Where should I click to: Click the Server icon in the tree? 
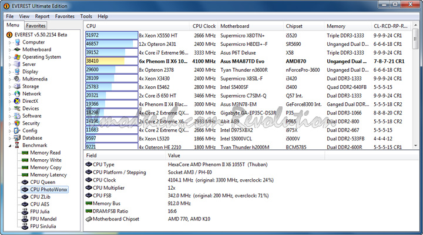[x=17, y=64]
